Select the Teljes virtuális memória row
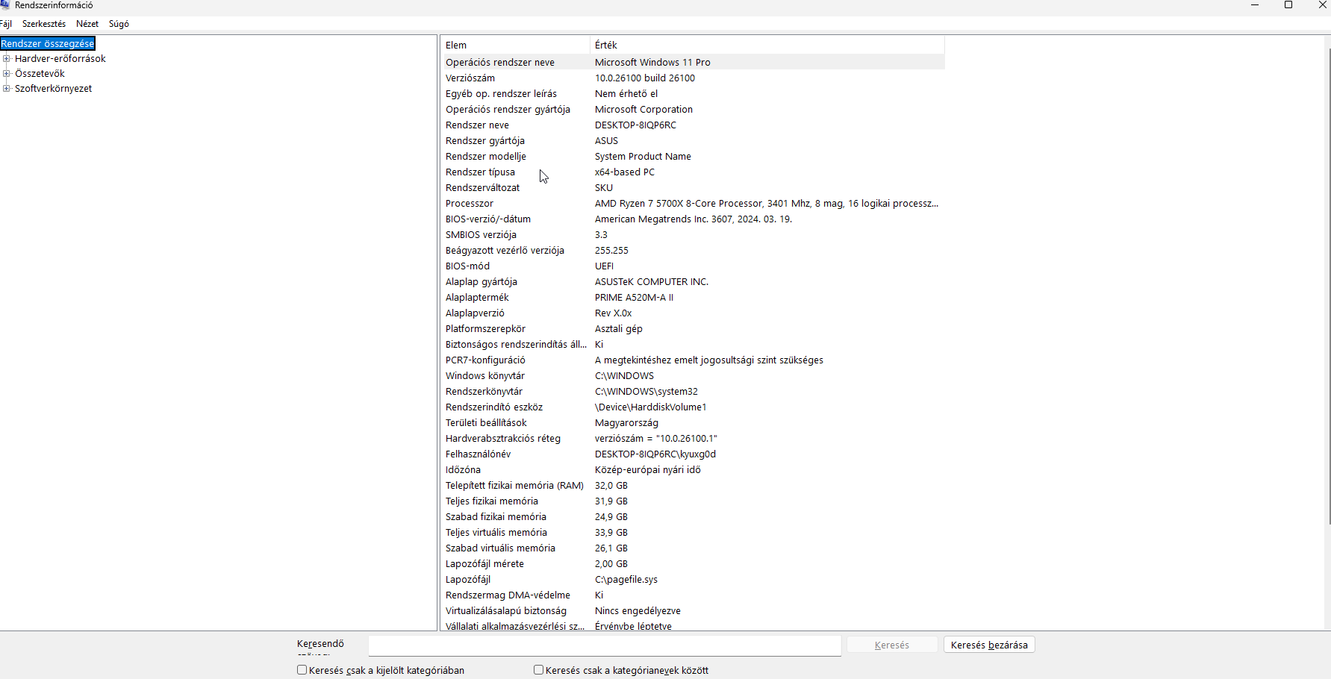Image resolution: width=1331 pixels, height=679 pixels. (693, 533)
